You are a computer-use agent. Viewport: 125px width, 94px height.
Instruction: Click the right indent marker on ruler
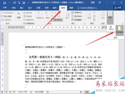[x=102, y=28]
